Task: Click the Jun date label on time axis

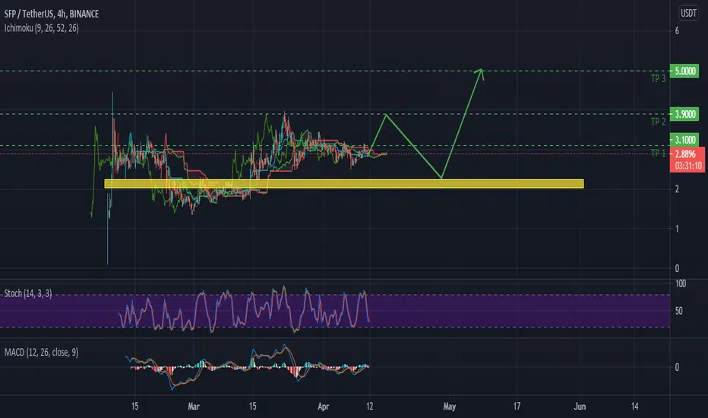Action: coord(580,407)
